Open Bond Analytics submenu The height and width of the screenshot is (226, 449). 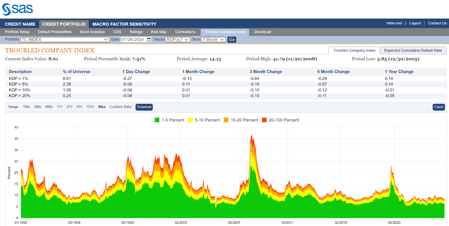click(93, 32)
